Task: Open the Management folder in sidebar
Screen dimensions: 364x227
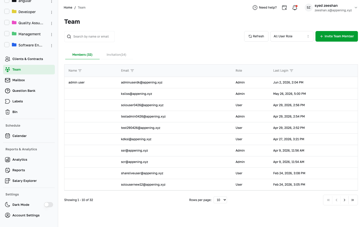Action: point(30,34)
